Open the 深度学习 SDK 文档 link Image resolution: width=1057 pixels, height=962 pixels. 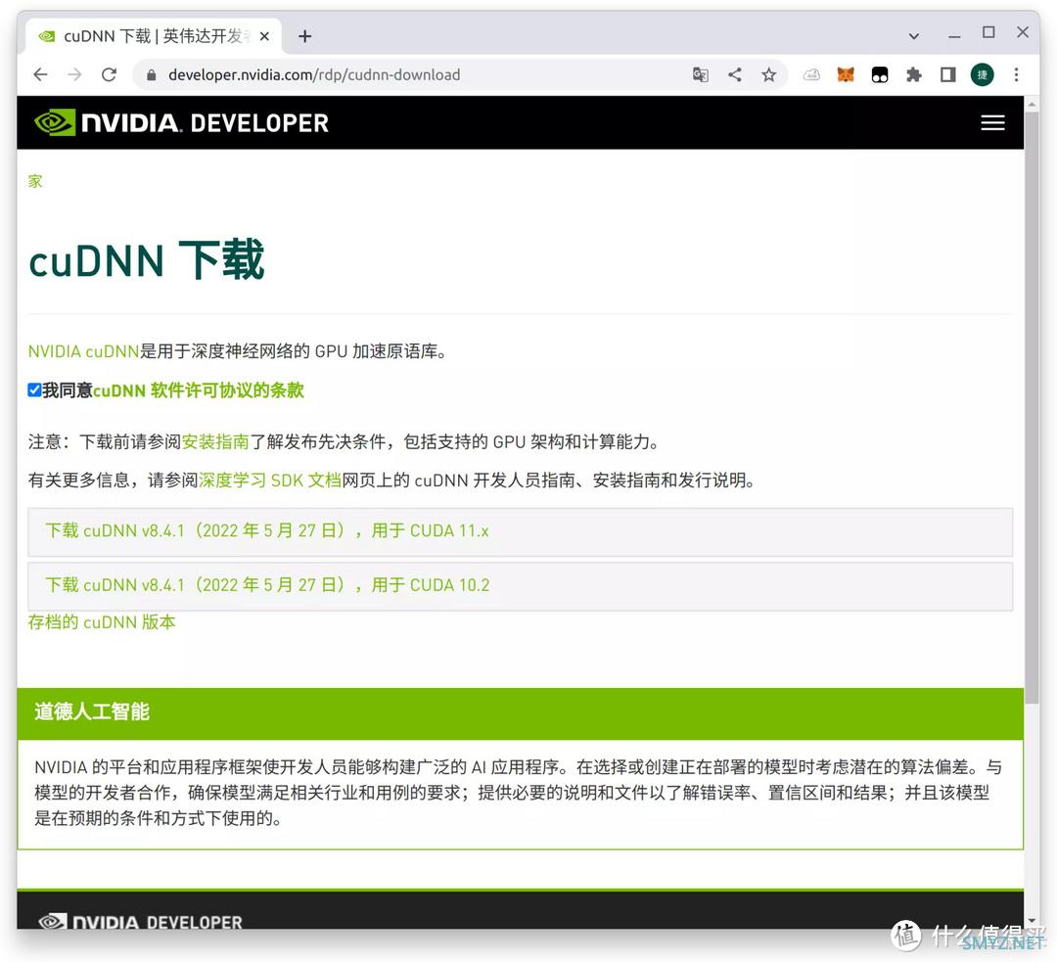pos(270,480)
